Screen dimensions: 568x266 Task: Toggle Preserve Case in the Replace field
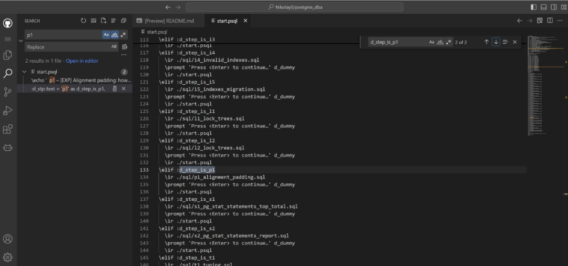click(x=114, y=47)
